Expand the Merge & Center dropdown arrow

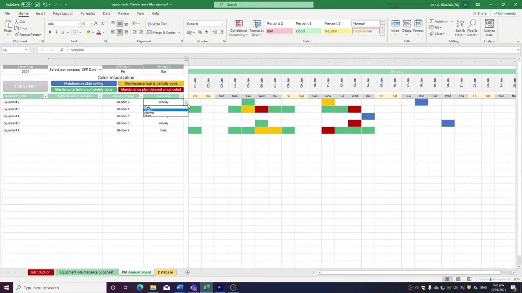coord(179,33)
